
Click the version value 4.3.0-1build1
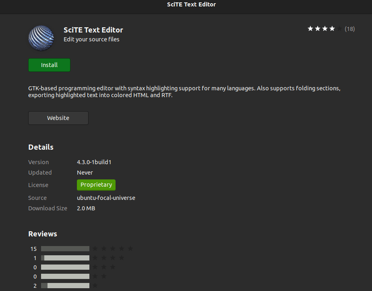94,162
